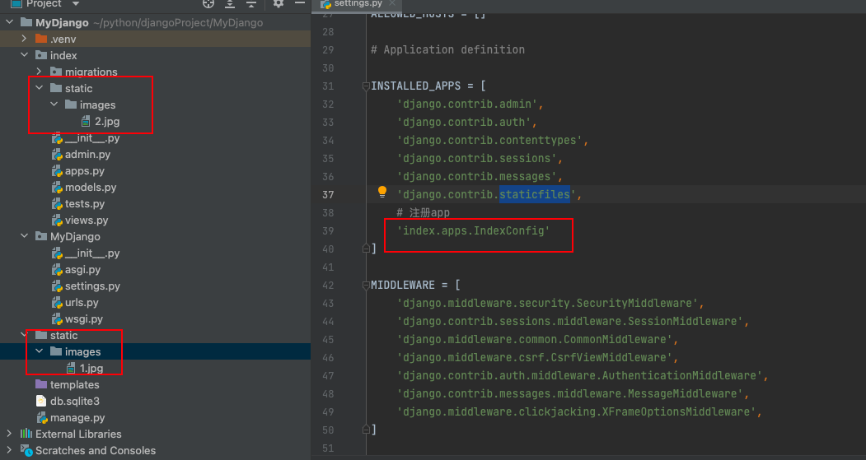Open manage.py file
This screenshot has width=866, height=460.
(77, 417)
